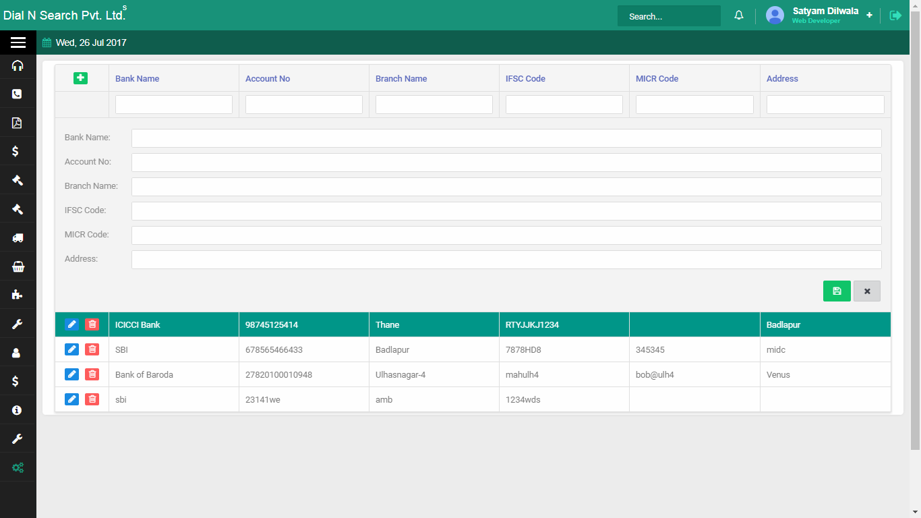Open the delivery truck sidebar icon
Screen dimensions: 921x518
[x=18, y=237]
